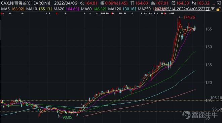This screenshot has width=222, height=123.
Task: Open the red ellipsis for more quote fields
Action: click(214, 4)
